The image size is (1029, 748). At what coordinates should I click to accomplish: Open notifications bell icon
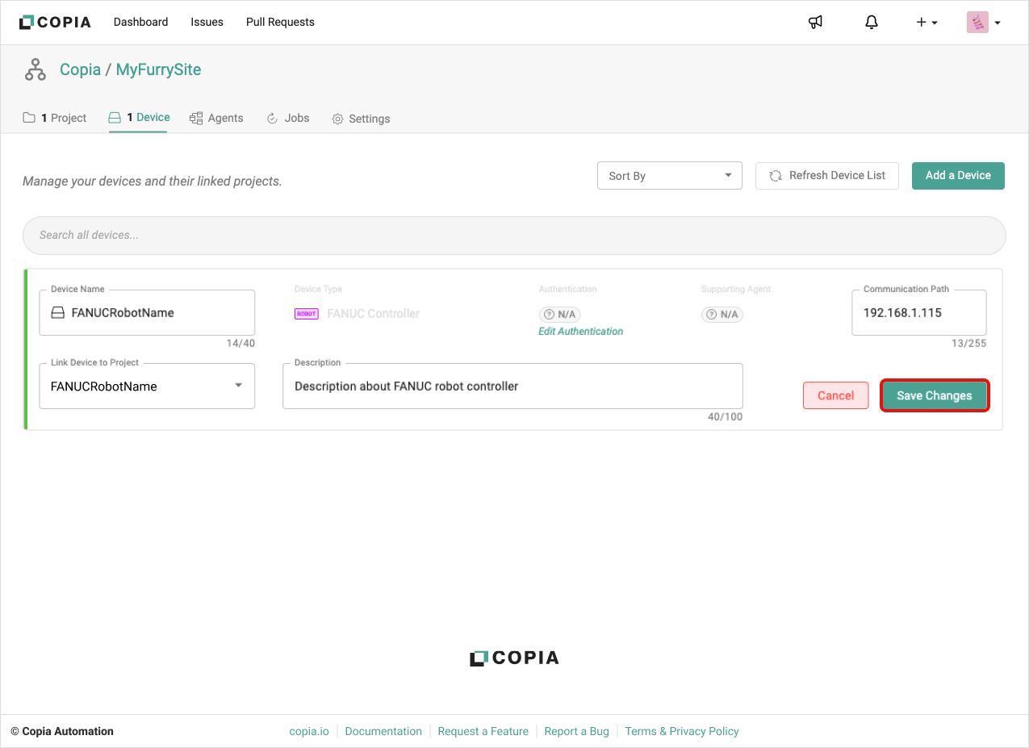[871, 23]
